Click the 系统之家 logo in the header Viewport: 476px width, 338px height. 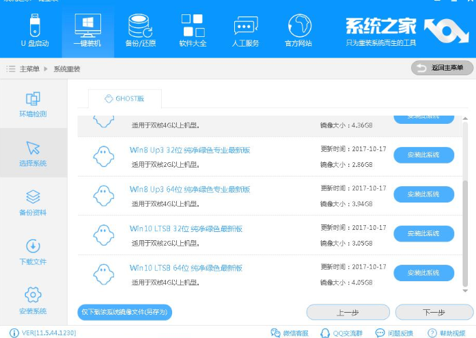click(407, 31)
